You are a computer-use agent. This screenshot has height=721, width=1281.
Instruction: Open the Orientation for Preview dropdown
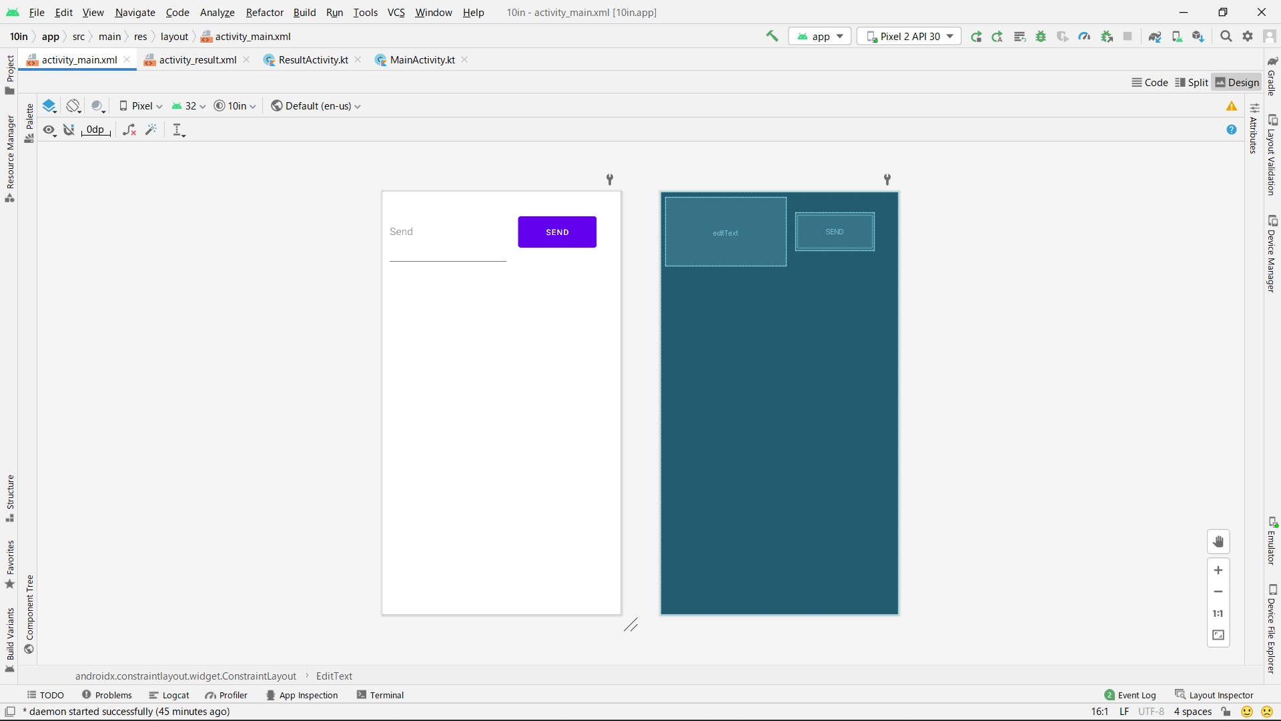[x=73, y=106]
